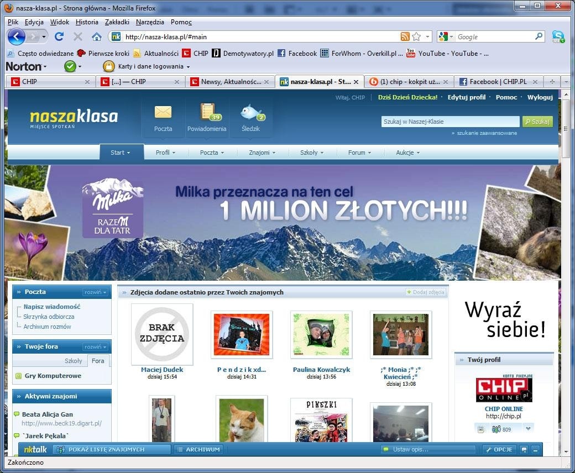Switch to the Facebook | CHIP.PL tab

tap(499, 82)
